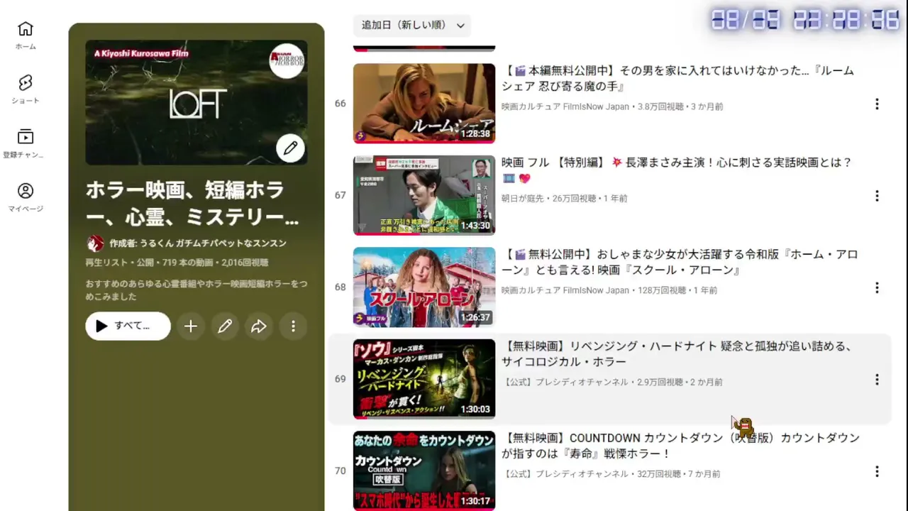Image resolution: width=908 pixels, height=511 pixels.
Task: Click row number 67 in the playlist
Action: pos(340,195)
